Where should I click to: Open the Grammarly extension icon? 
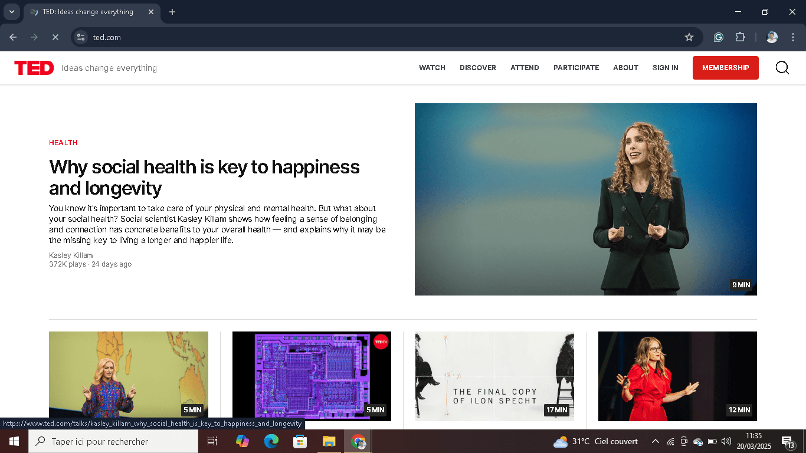click(718, 37)
